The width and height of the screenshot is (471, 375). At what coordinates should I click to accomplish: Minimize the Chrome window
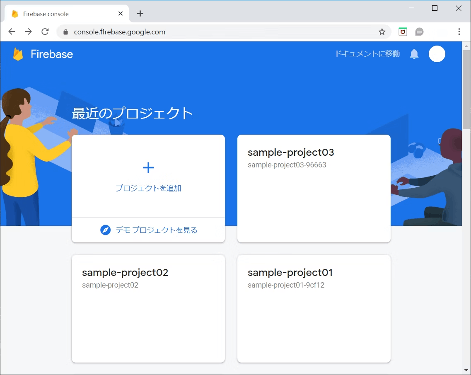(411, 8)
